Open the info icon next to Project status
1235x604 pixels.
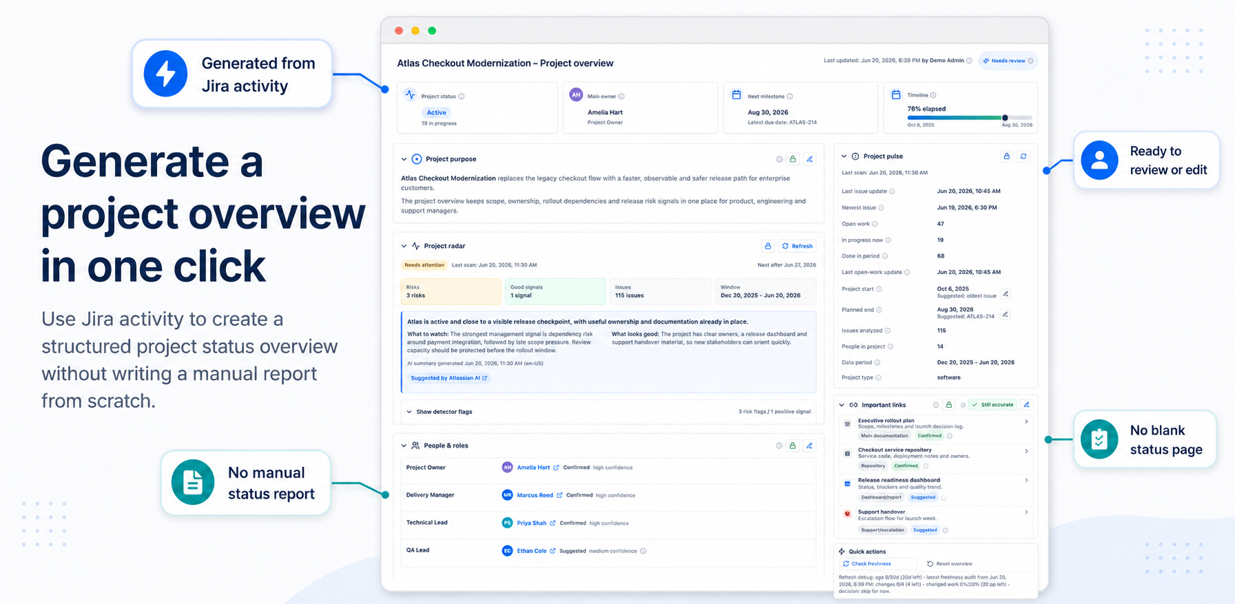coord(461,96)
